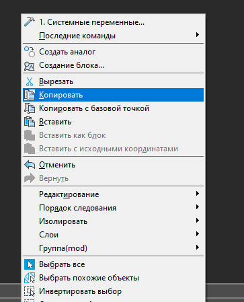Select Вставить from the context menu
This screenshot has width=244, height=302.
pos(113,122)
